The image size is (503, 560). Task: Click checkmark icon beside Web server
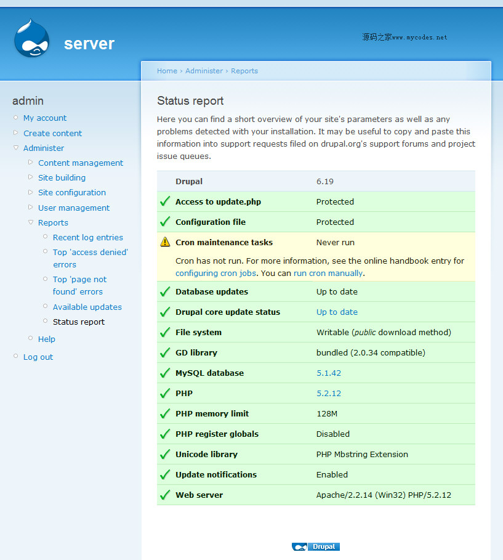tap(165, 495)
